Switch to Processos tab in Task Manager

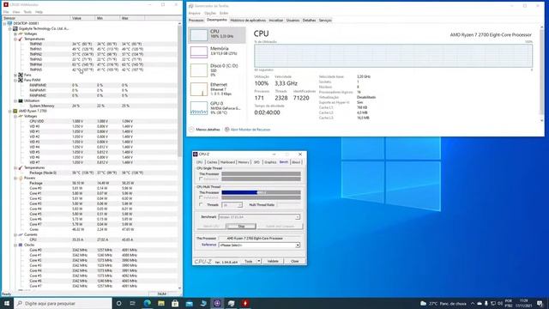coord(196,21)
